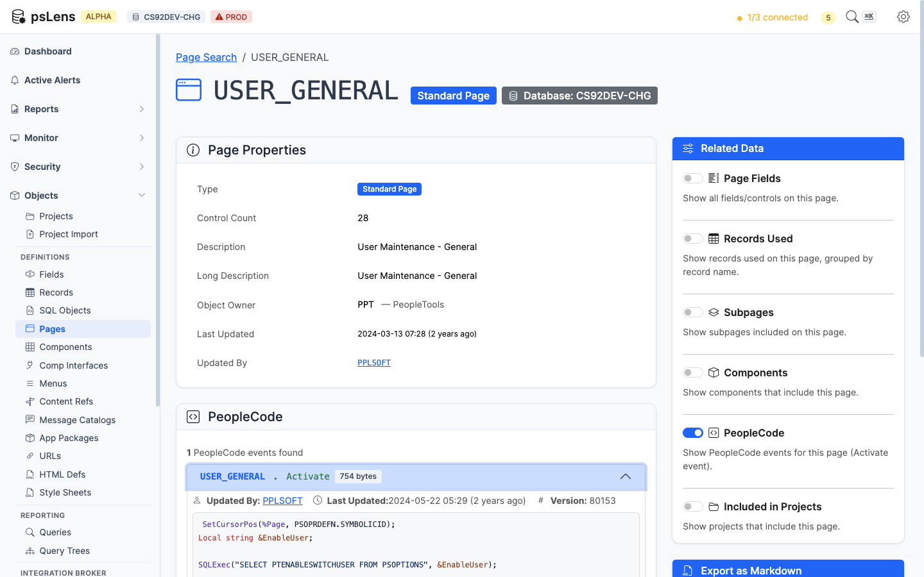Click the CS92DEV-CHG database selector badge

(x=166, y=17)
